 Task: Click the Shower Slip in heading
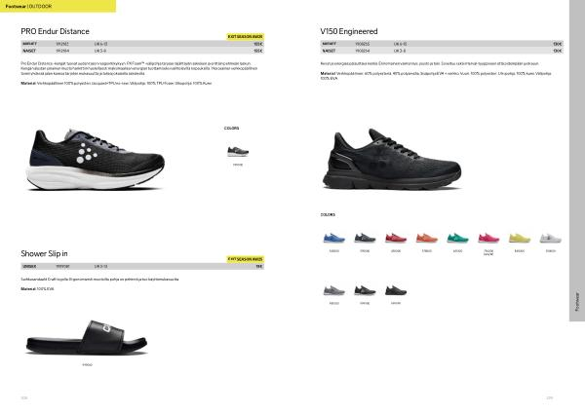click(44, 253)
